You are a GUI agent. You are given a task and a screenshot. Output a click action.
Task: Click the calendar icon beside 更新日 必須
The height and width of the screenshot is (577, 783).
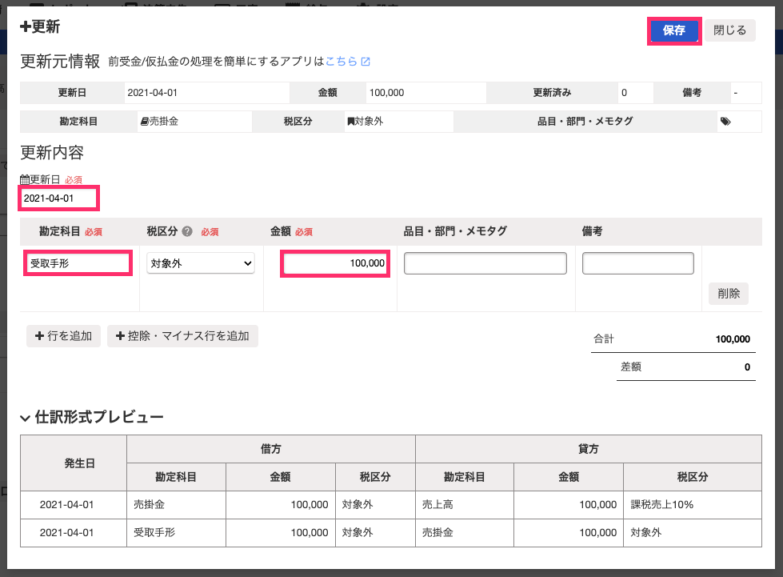(25, 179)
